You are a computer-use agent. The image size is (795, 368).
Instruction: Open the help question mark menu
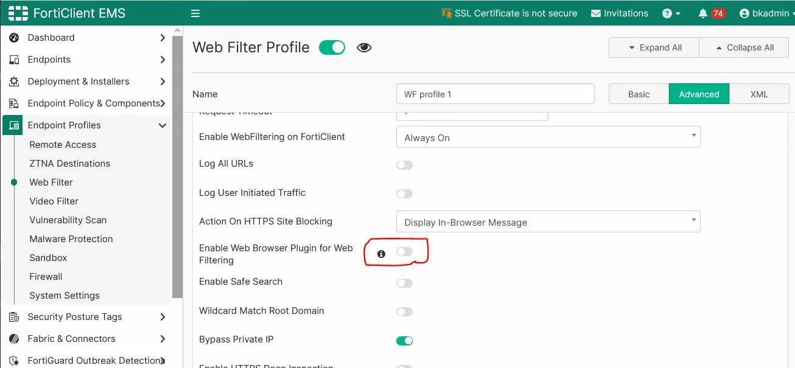[671, 13]
